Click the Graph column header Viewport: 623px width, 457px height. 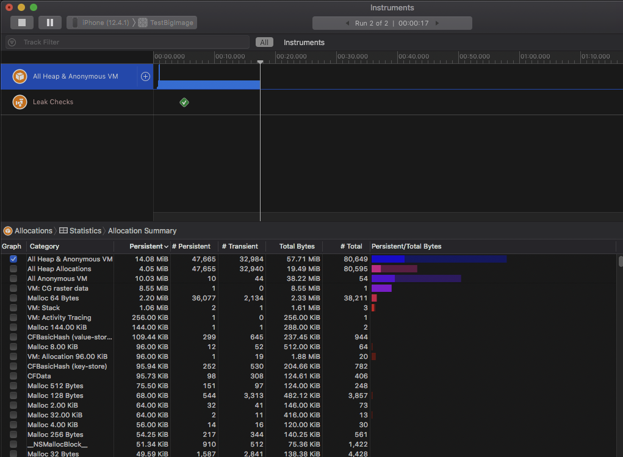point(12,246)
